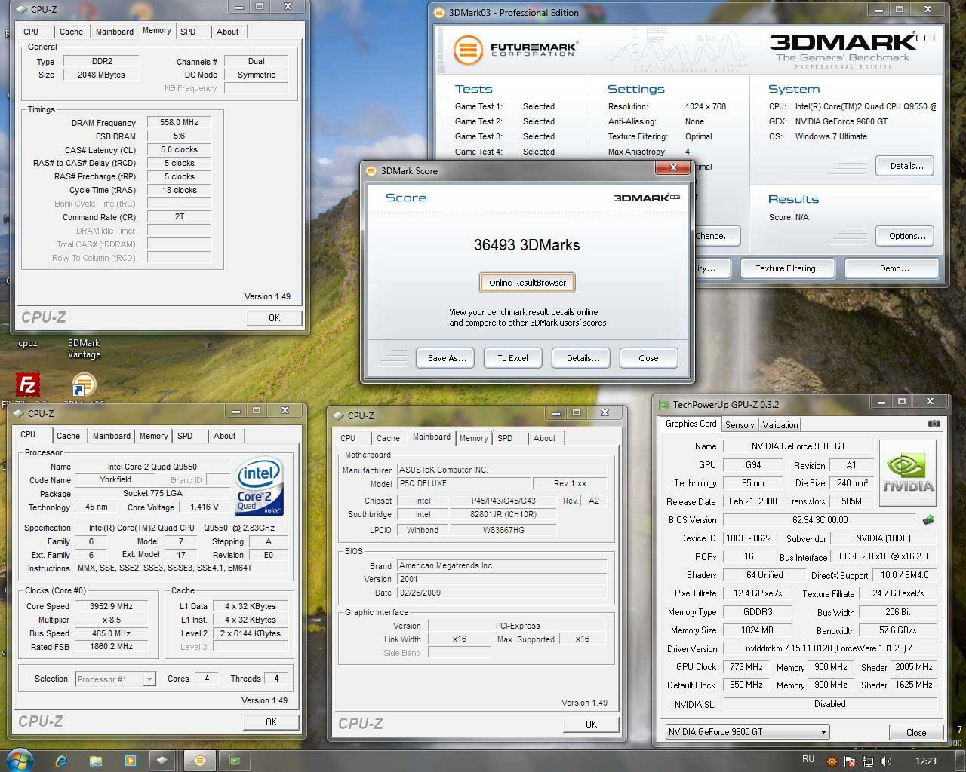The image size is (966, 772).
Task: Click OK in the CPU-Z processor window
Action: tap(271, 721)
